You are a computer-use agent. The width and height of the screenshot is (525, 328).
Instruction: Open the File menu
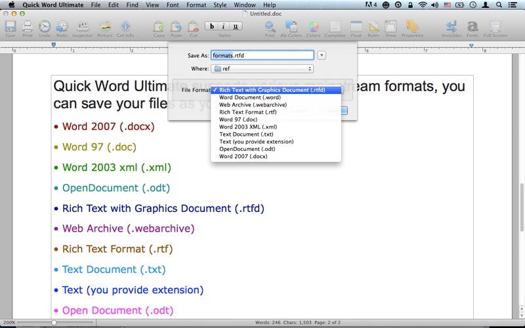96,5
